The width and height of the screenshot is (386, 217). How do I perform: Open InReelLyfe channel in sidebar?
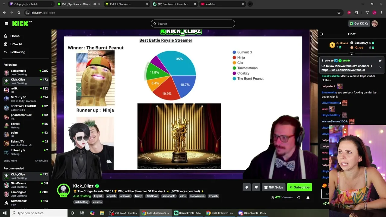pos(26,152)
